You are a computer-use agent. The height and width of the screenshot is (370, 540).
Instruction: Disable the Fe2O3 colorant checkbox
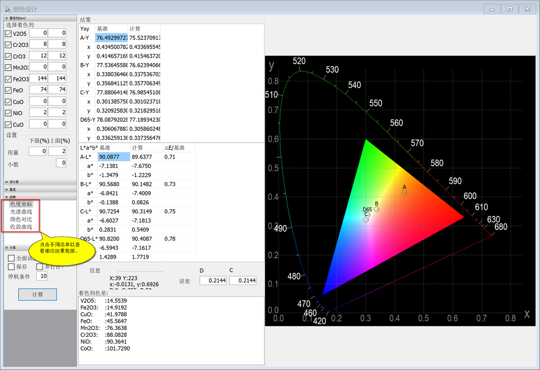9,79
